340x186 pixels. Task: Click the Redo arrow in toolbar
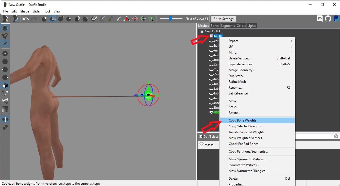34,19
